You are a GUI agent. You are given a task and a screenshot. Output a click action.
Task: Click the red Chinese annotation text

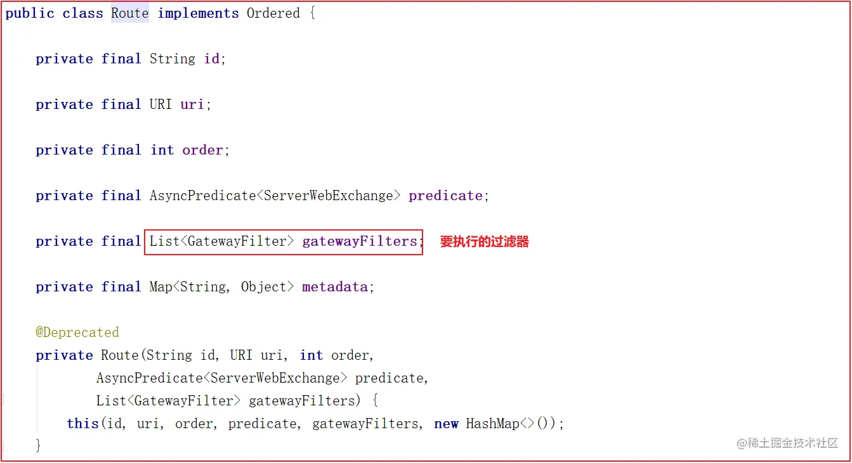coord(485,241)
